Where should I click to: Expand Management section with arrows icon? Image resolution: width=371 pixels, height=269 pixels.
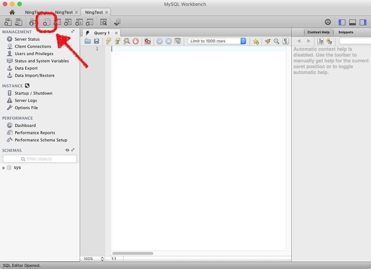point(72,31)
